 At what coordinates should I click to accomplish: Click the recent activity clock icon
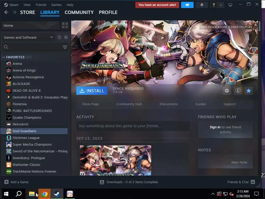pos(59,37)
